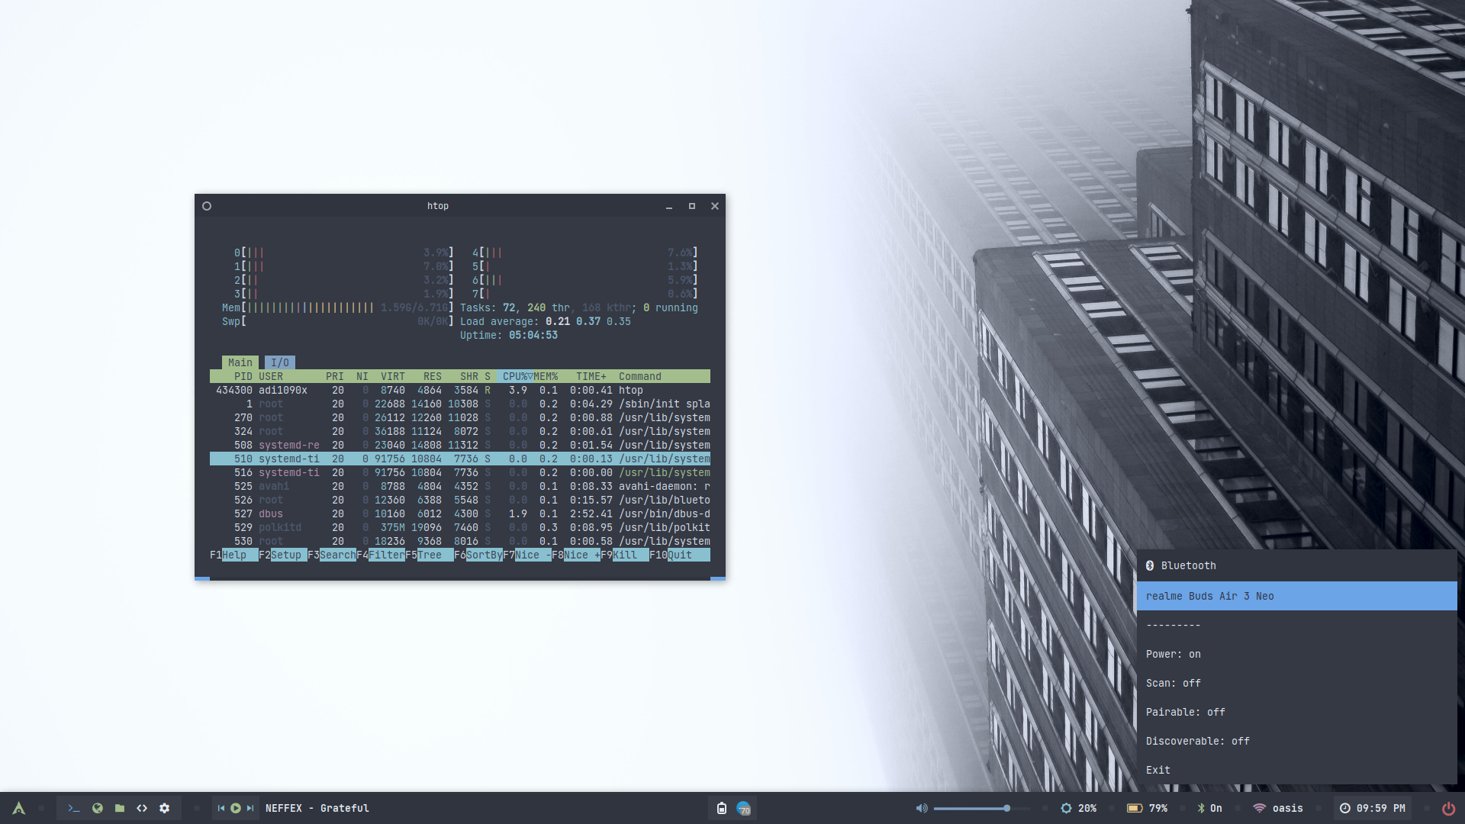
Task: Open the file manager folder icon
Action: 120,808
